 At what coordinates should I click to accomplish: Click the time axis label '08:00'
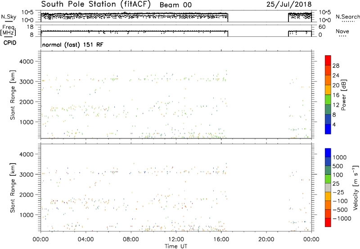(130, 240)
